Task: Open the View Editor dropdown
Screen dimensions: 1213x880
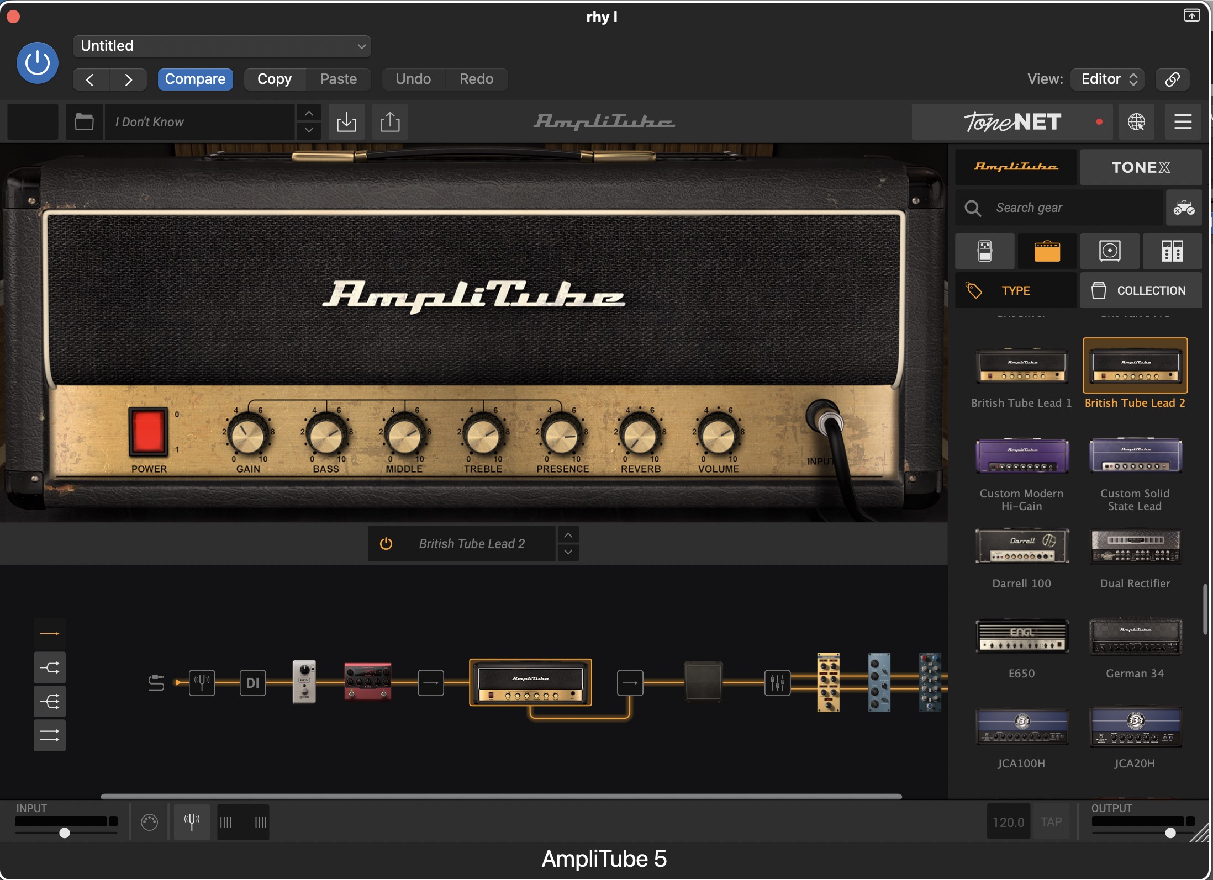Action: pyautogui.click(x=1108, y=79)
